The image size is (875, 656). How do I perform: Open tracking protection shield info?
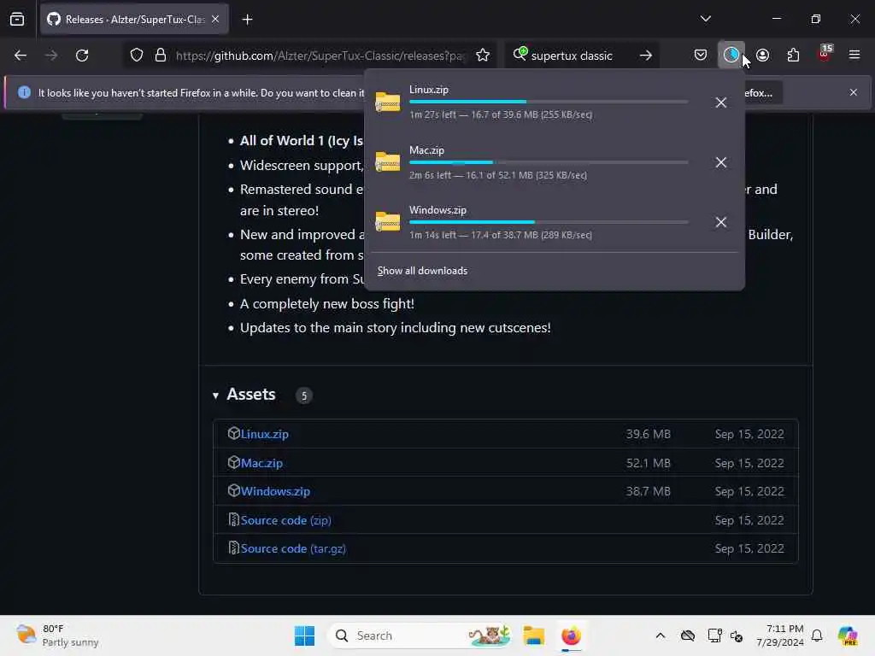pos(137,56)
